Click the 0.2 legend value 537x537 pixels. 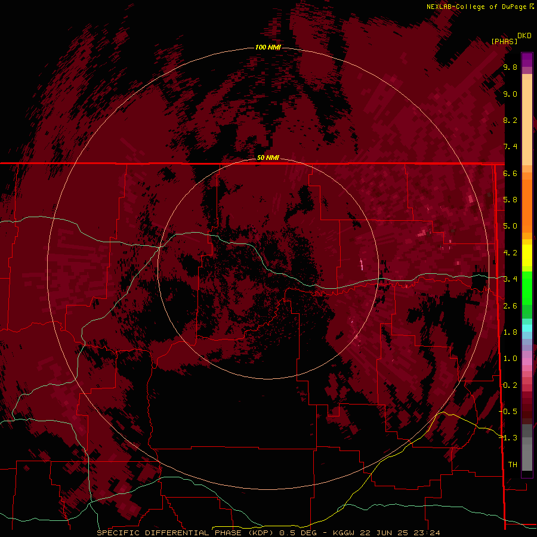pos(510,385)
